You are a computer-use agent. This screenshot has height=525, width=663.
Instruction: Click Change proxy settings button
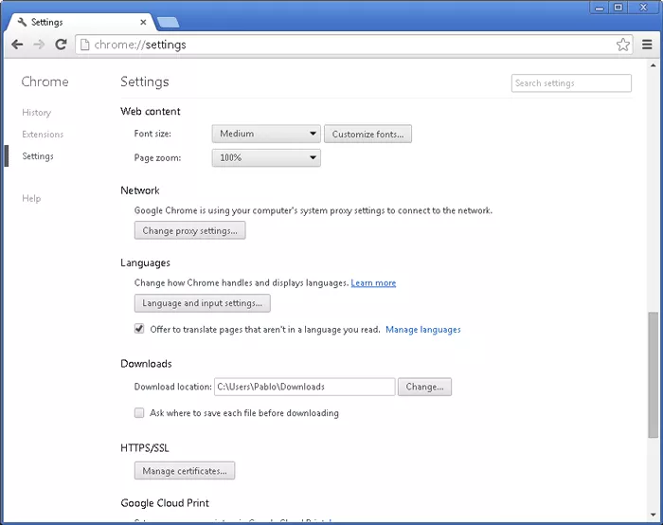point(189,230)
